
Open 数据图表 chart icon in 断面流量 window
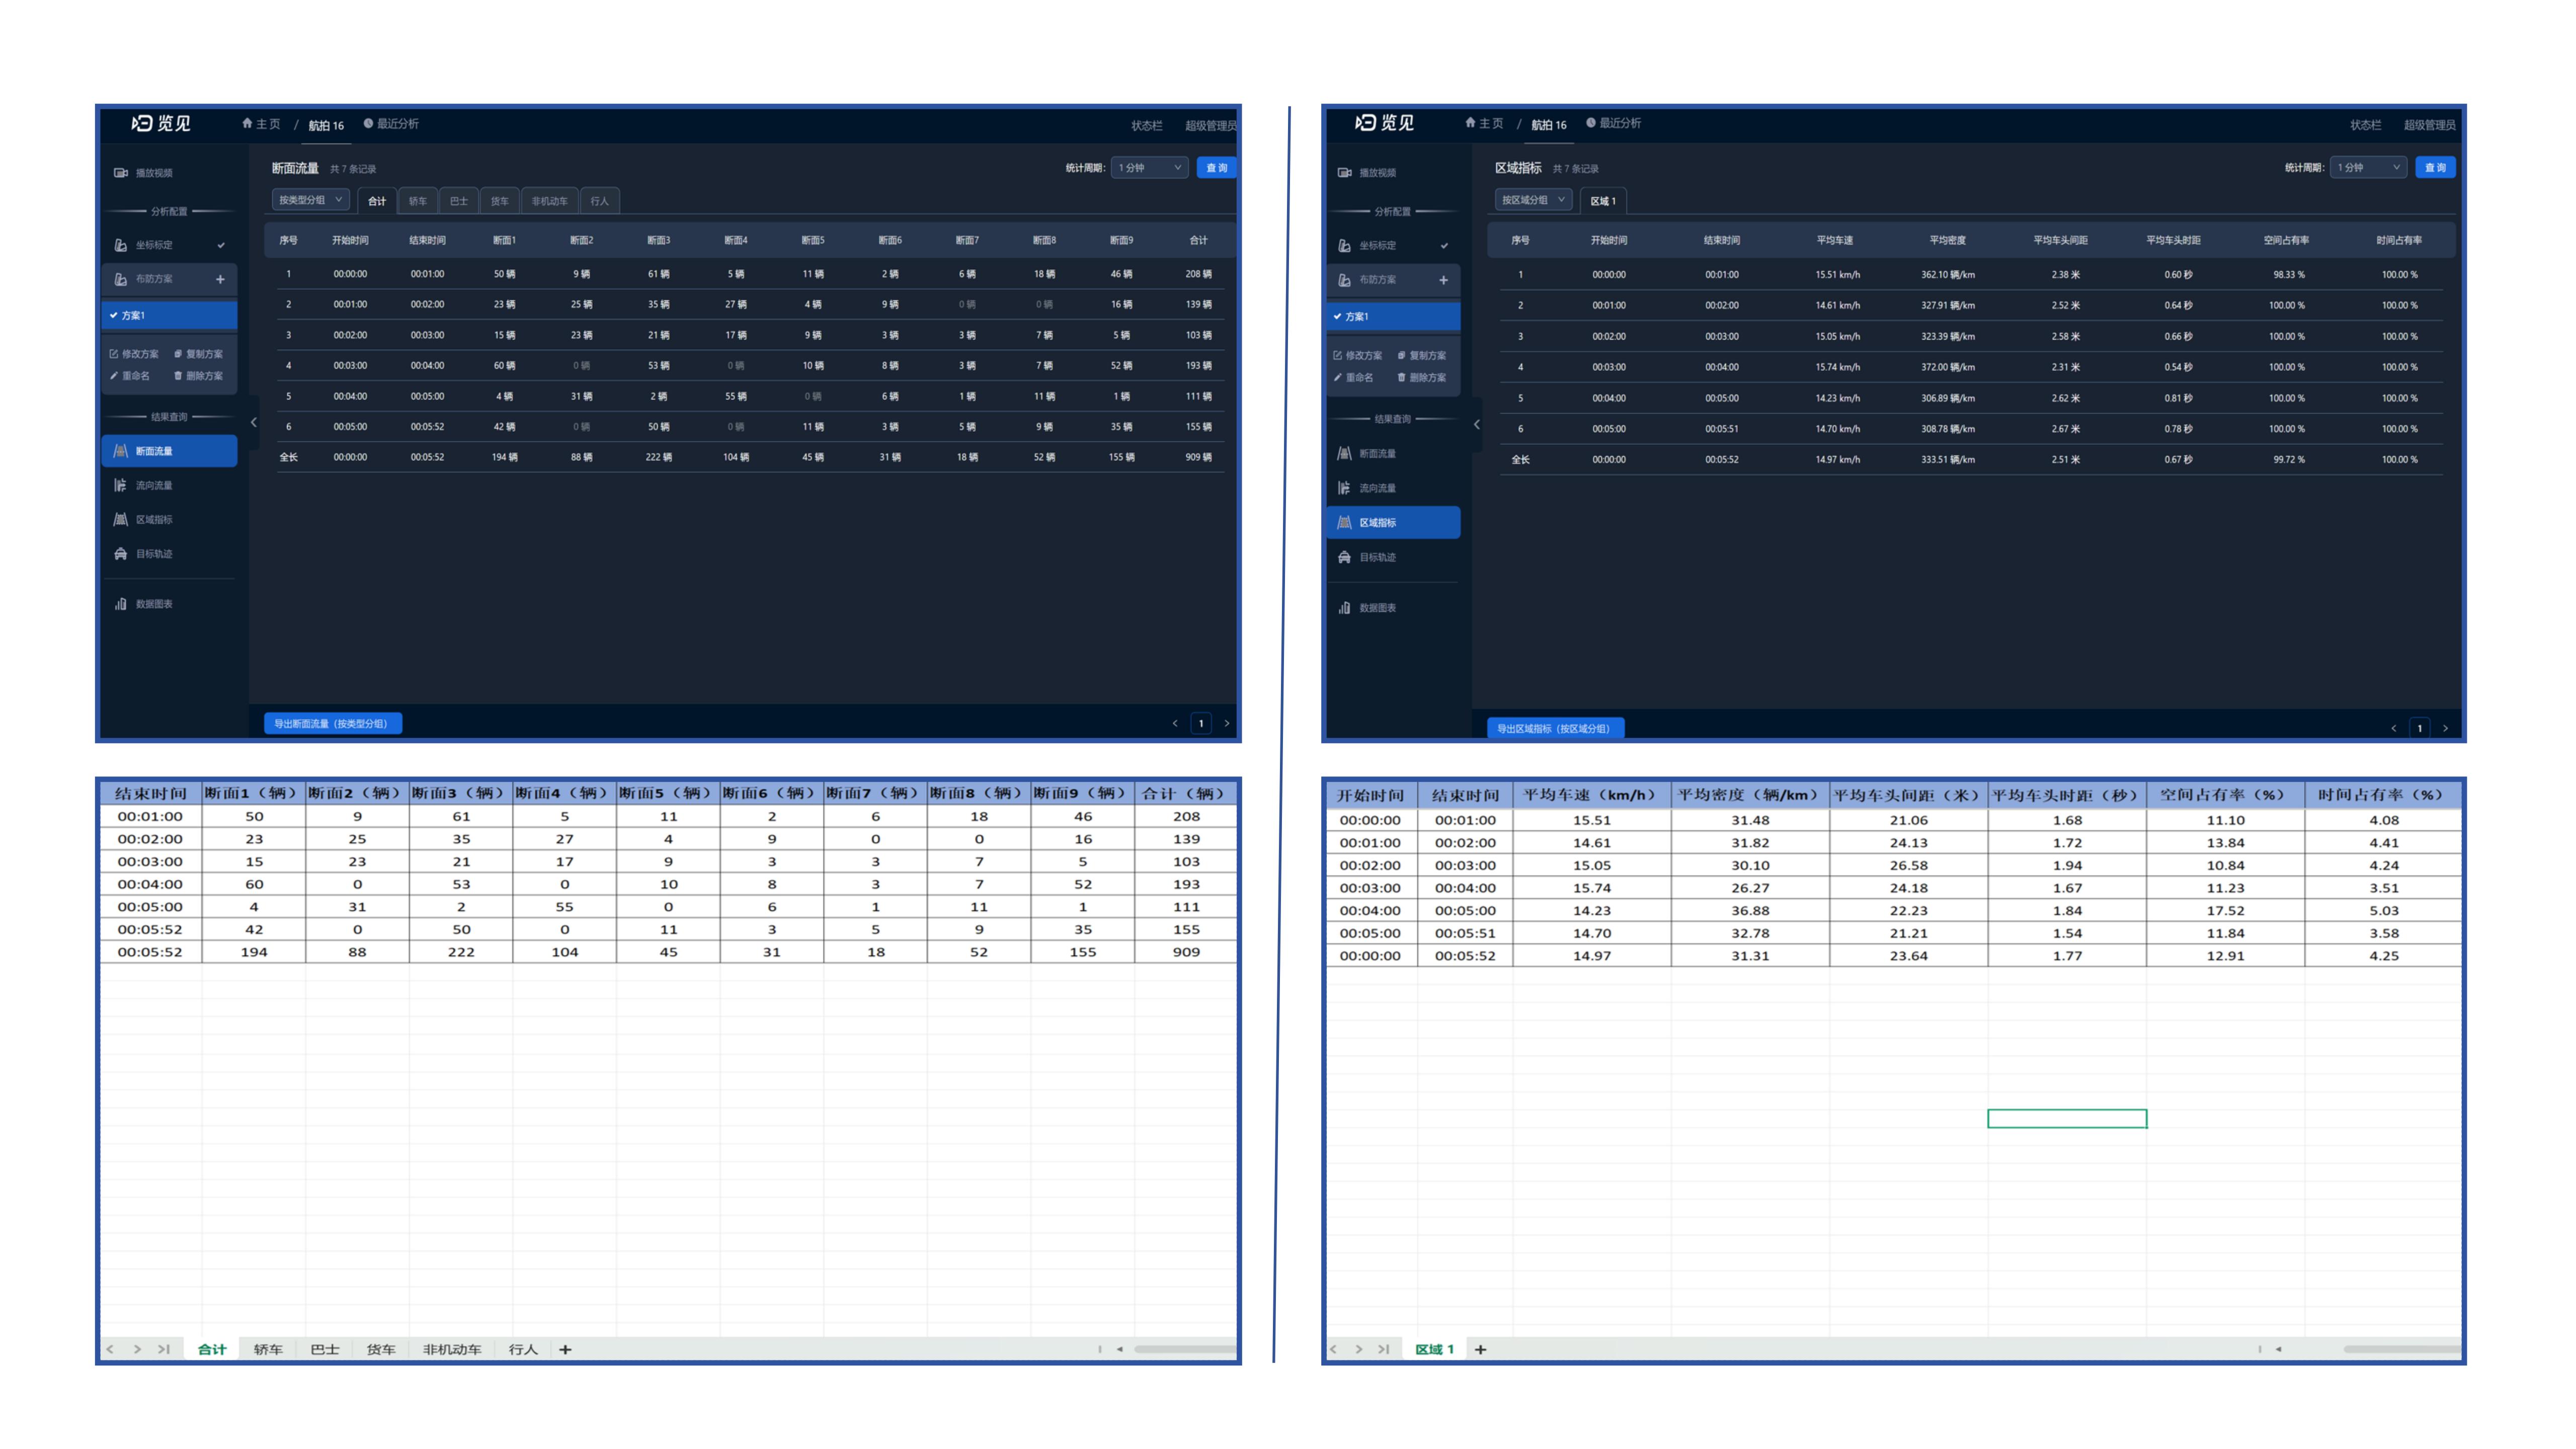point(120,604)
